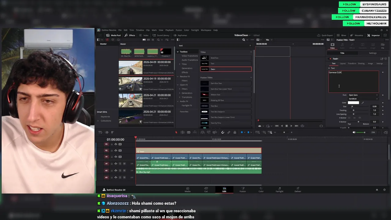
Task: Open project Home icon
Action: pos(377,190)
